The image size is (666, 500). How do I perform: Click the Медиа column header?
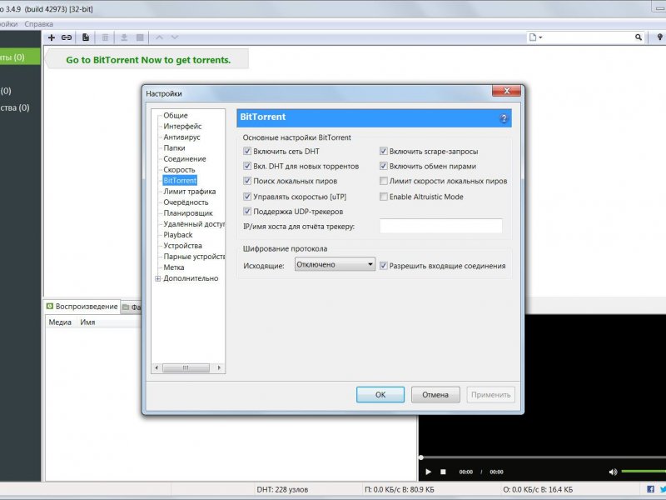(x=60, y=322)
